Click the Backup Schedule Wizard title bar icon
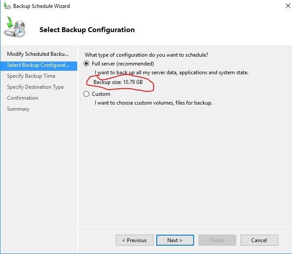This screenshot has height=254, width=292. 7,6
